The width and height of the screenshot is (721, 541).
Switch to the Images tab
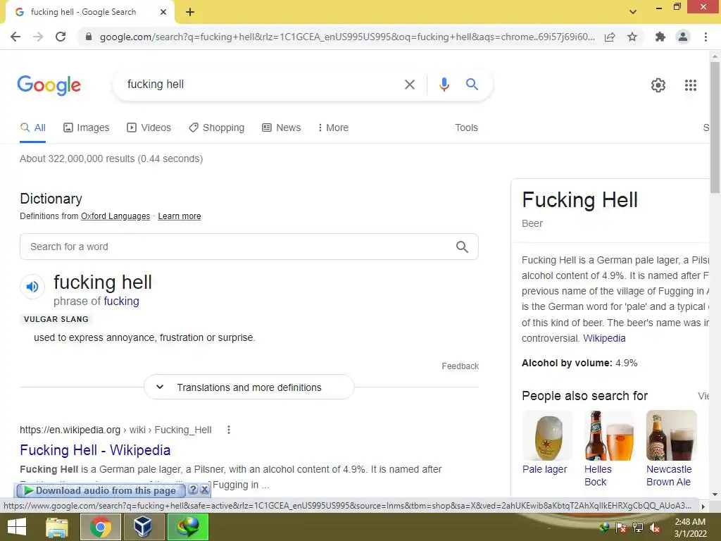(x=87, y=128)
